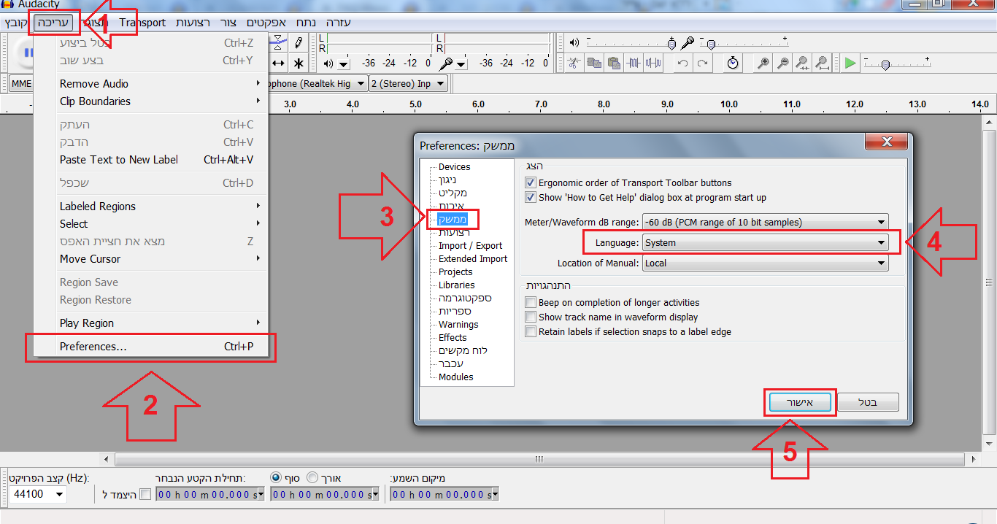Open the output meter dropdown arrow

pos(344,64)
